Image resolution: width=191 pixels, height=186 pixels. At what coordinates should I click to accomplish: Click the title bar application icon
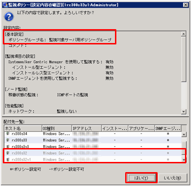pyautogui.click(x=5, y=5)
